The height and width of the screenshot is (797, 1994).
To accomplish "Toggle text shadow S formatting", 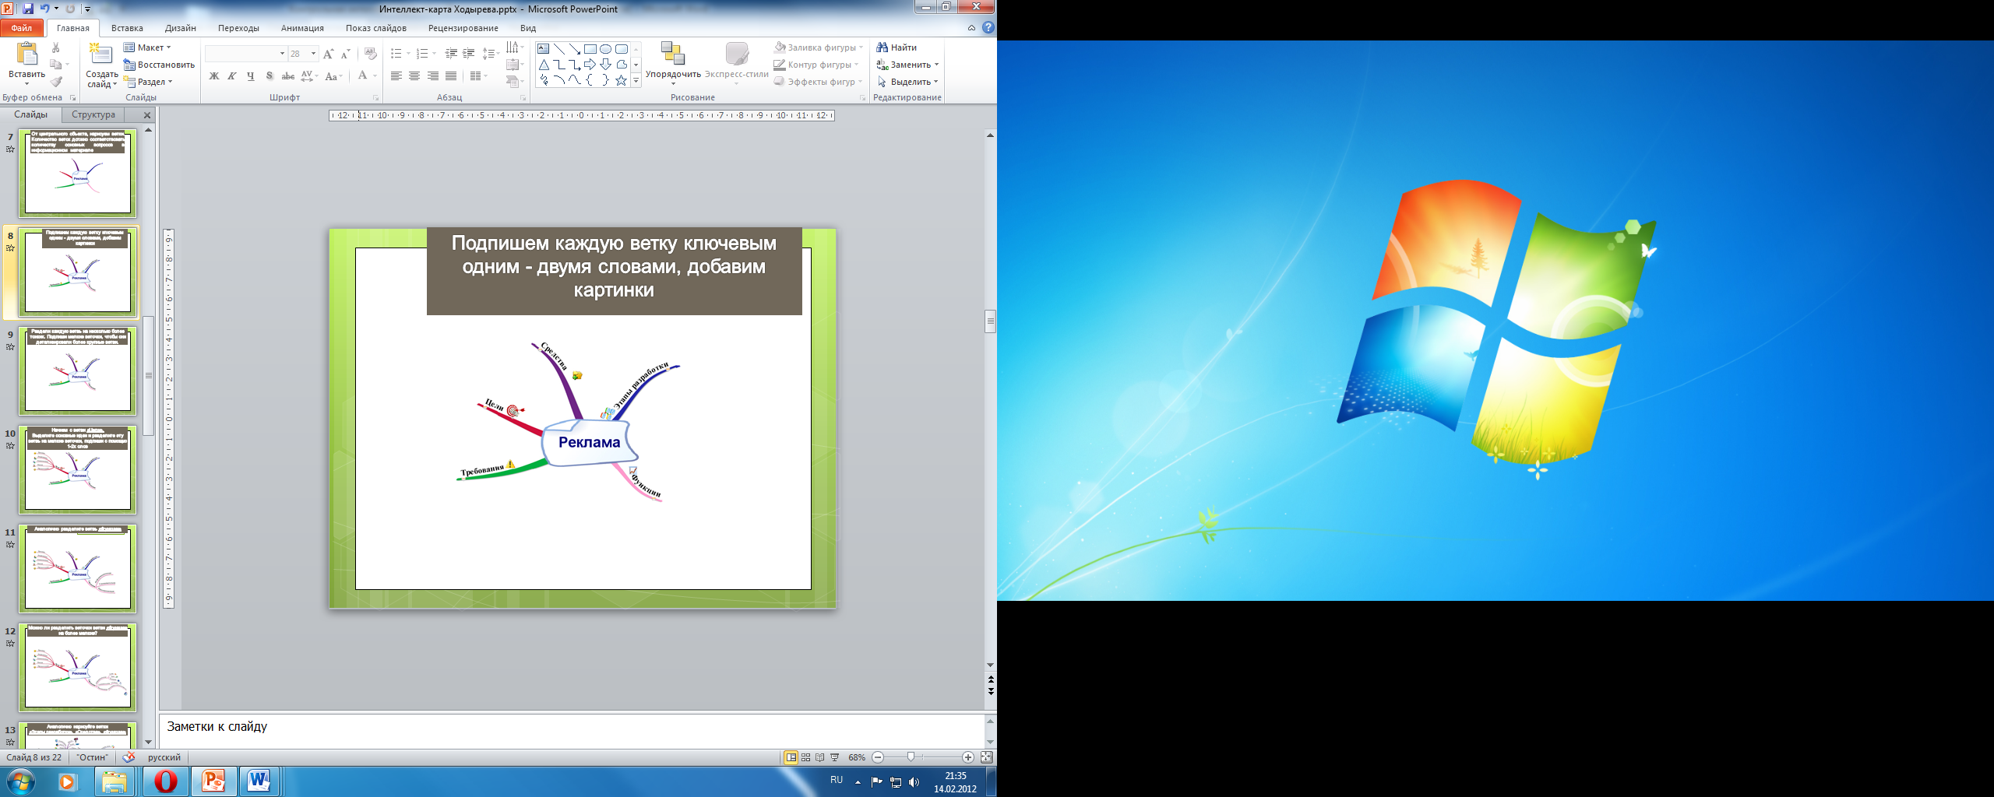I will (x=270, y=76).
